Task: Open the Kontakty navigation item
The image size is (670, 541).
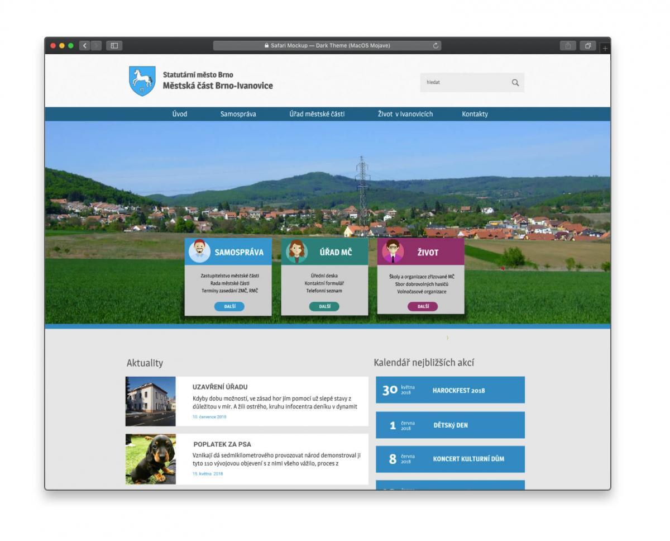Action: 475,114
